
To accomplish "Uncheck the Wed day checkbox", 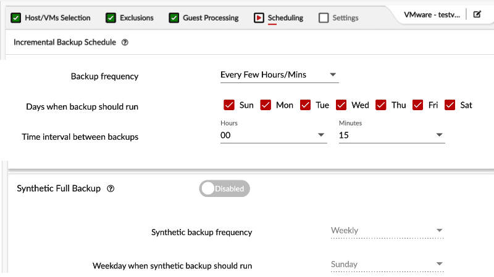I will [x=341, y=105].
